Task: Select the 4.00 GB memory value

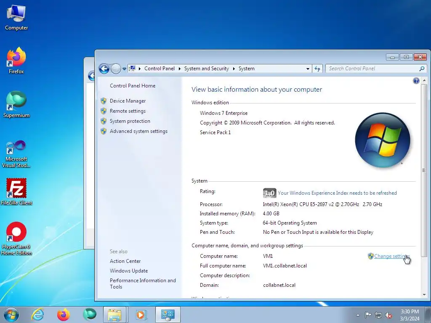Action: (271, 214)
